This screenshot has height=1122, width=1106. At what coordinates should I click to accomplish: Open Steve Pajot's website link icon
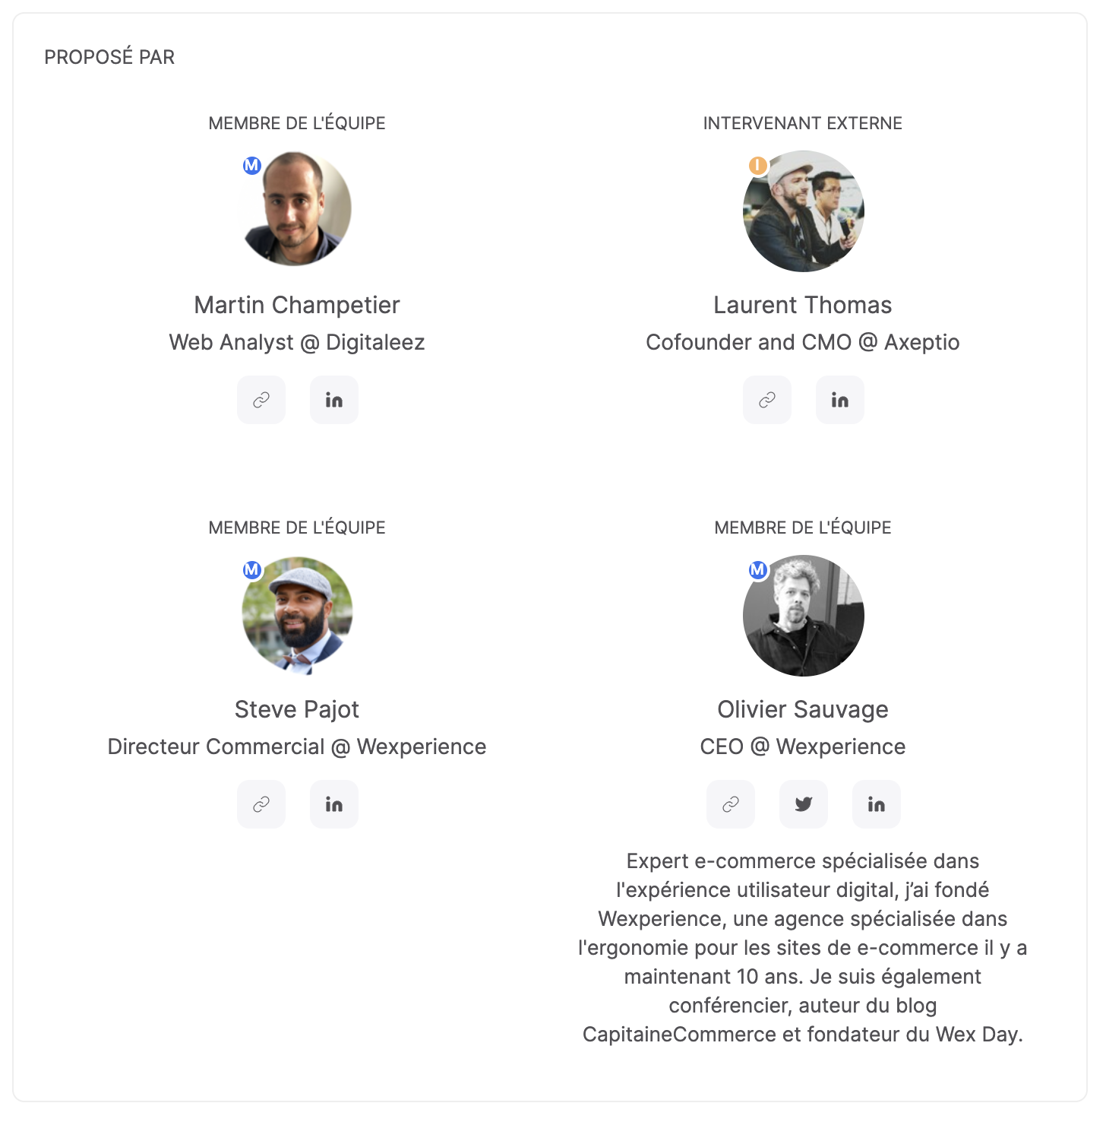[261, 804]
